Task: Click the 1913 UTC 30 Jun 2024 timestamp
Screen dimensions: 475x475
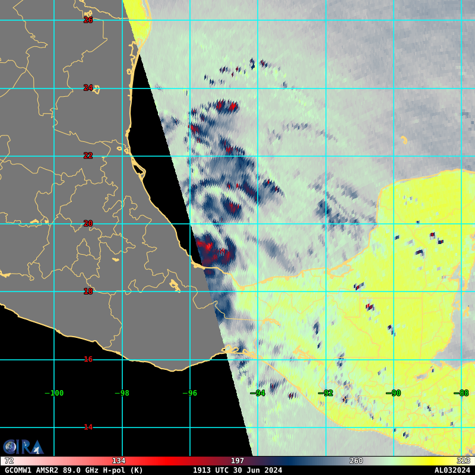Action: pos(237,470)
